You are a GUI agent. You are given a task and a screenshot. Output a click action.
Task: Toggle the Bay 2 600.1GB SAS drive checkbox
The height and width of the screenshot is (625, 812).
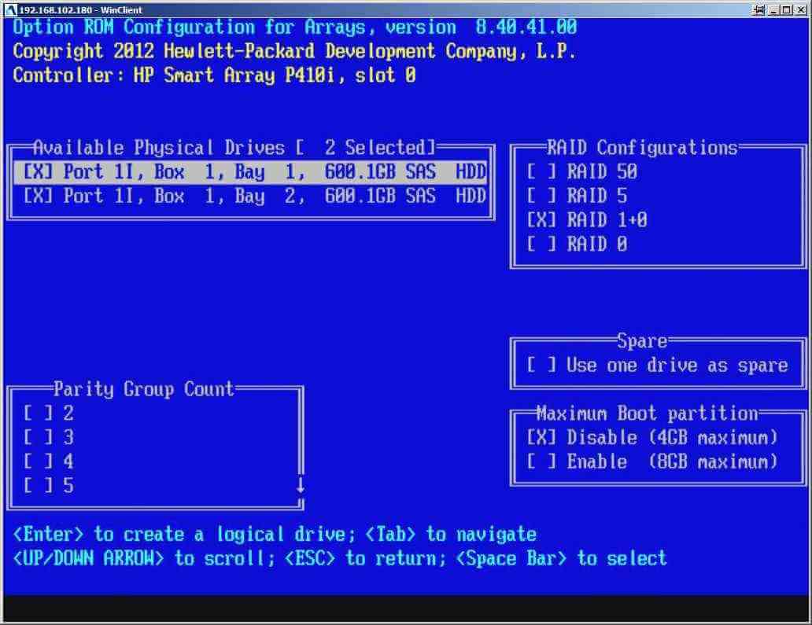point(39,196)
